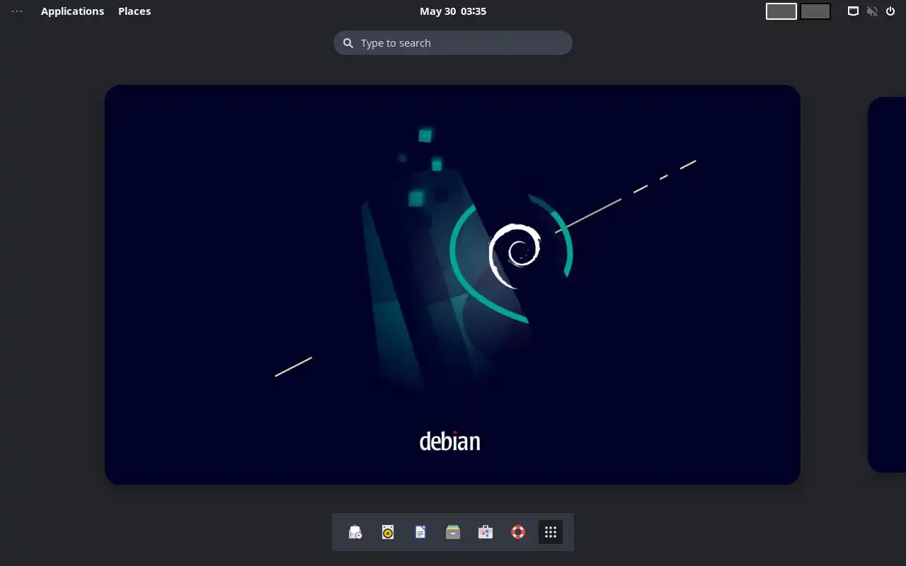Select the Debian desktop workspace preview
Viewport: 906px width, 566px height.
[x=452, y=284]
